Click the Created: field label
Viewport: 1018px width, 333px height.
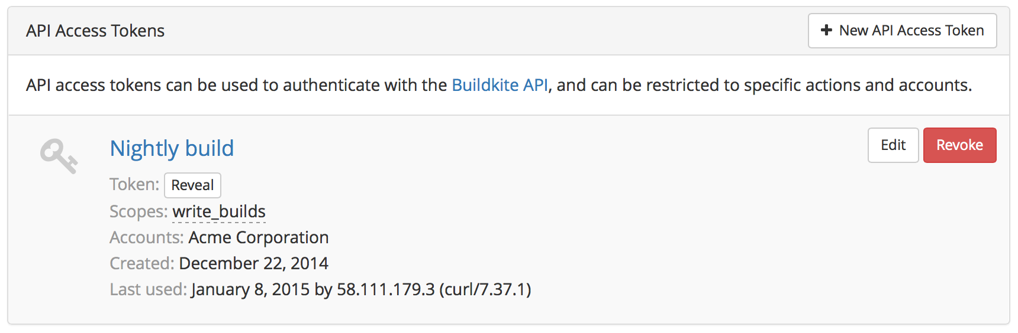tap(142, 263)
